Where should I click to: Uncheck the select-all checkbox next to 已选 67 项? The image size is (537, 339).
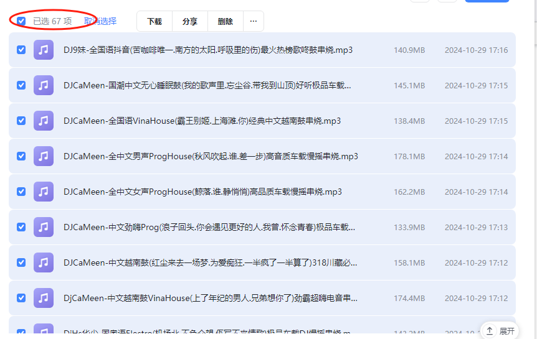[x=21, y=21]
